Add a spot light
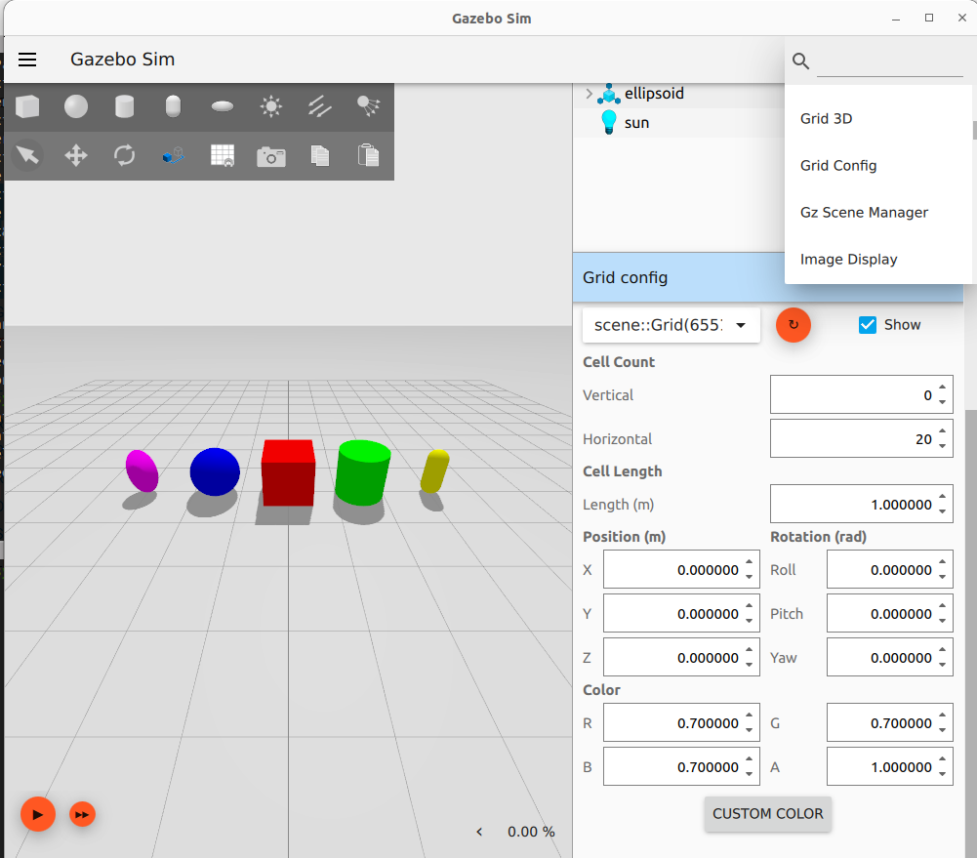This screenshot has height=858, width=977. pyautogui.click(x=368, y=106)
